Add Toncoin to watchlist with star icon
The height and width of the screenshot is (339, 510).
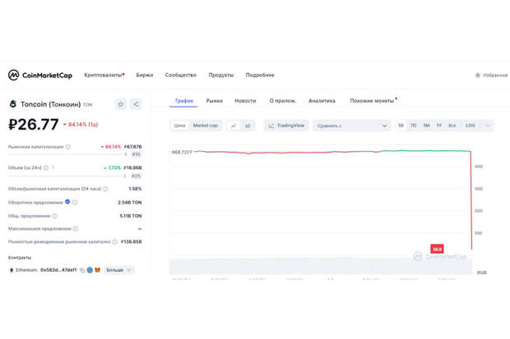click(x=120, y=104)
